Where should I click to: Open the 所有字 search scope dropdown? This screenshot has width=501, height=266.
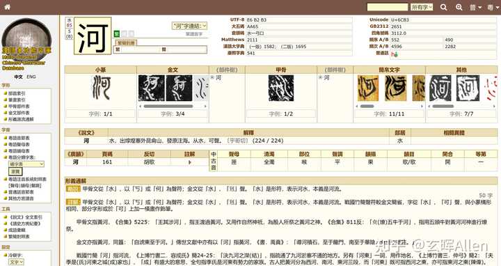click(422, 7)
